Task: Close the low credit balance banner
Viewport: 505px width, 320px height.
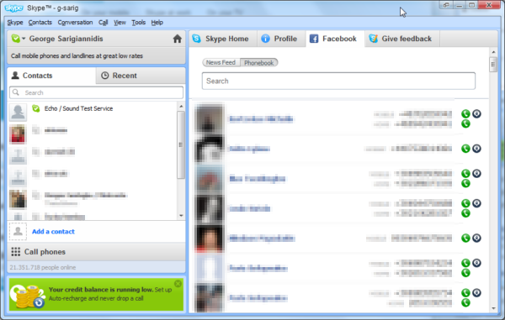Action: (178, 283)
